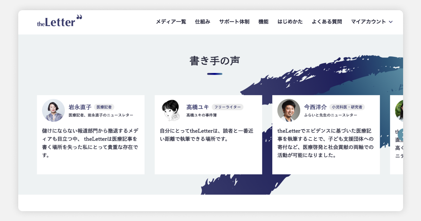Click the フリーライター tag
421x221 pixels.
(x=227, y=107)
